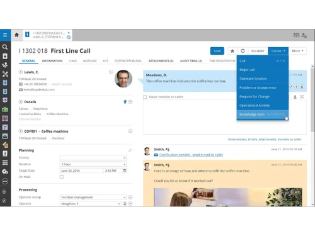Open the nine-dot grid sidebar icon
Screen dimensions: 315x236
point(5,162)
